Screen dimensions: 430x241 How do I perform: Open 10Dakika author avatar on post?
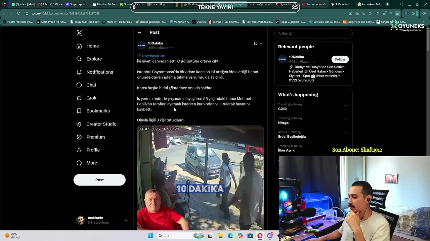pyautogui.click(x=141, y=45)
